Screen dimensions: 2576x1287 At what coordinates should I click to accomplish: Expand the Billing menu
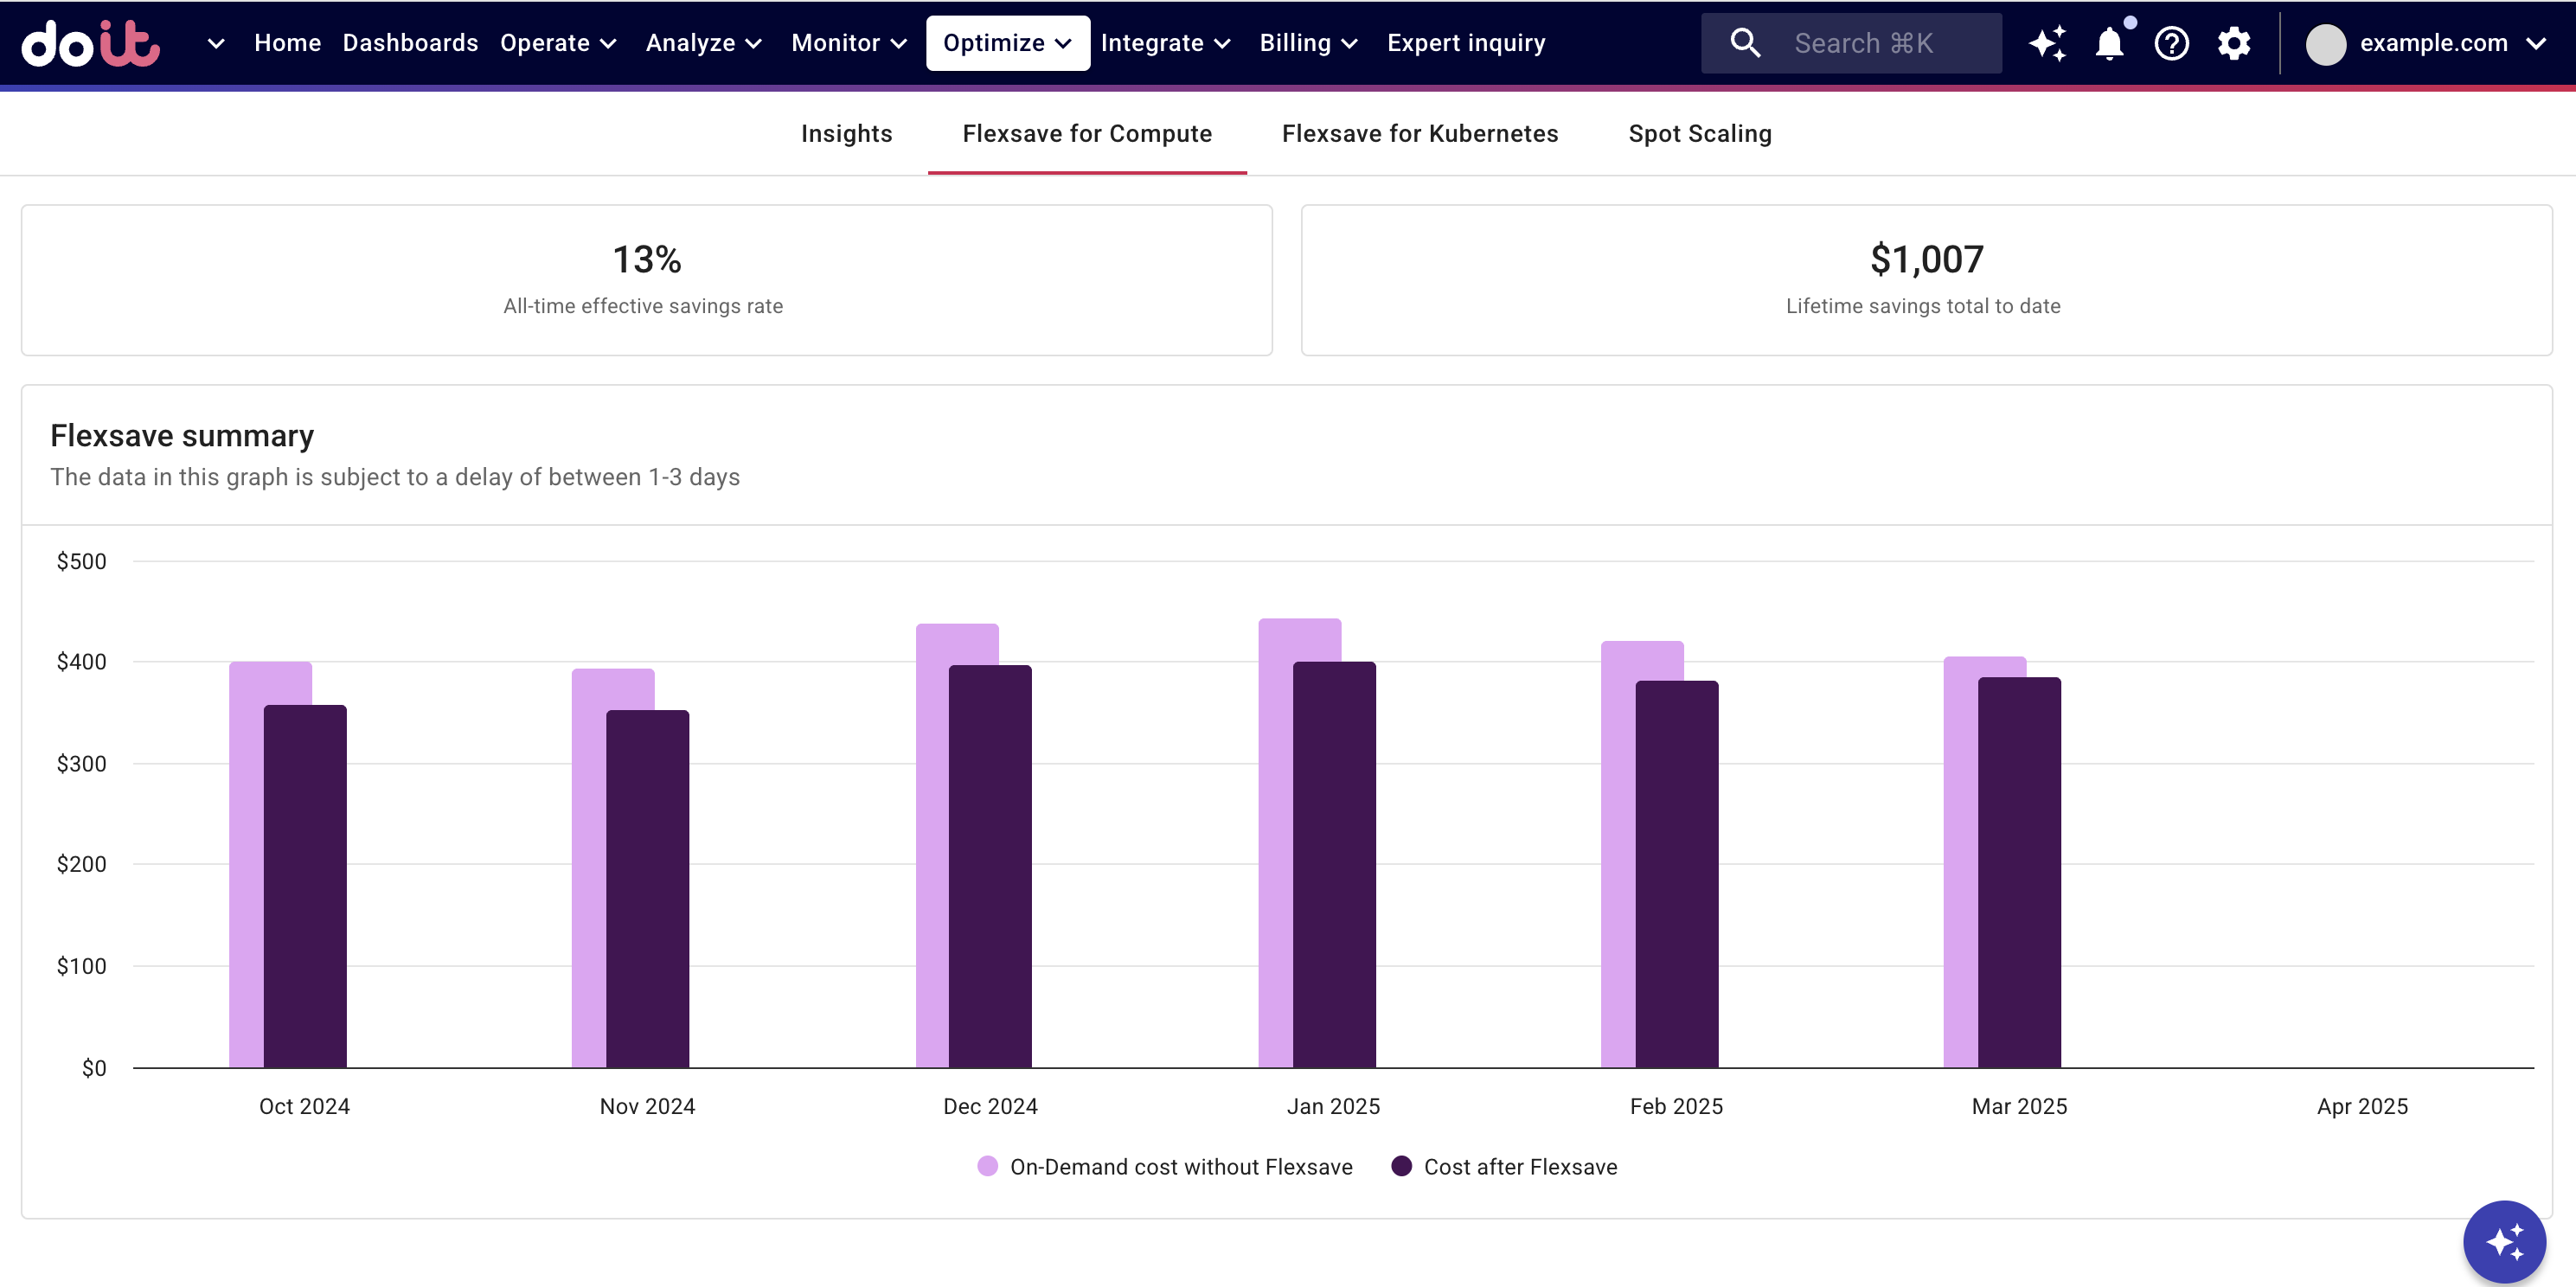pos(1309,43)
